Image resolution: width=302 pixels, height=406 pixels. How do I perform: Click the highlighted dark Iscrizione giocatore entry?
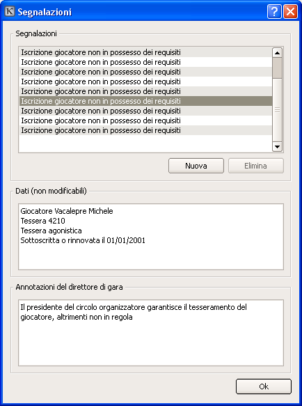pyautogui.click(x=145, y=101)
